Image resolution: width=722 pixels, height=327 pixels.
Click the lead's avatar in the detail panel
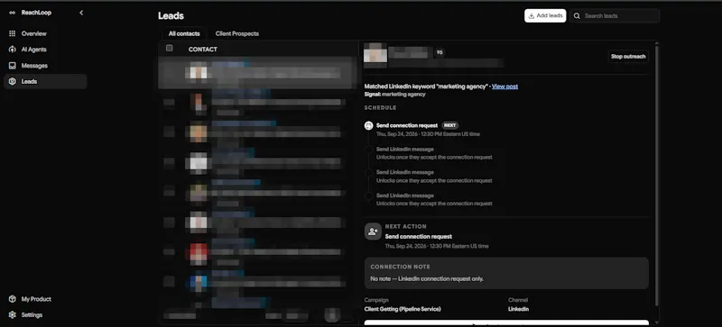click(375, 53)
